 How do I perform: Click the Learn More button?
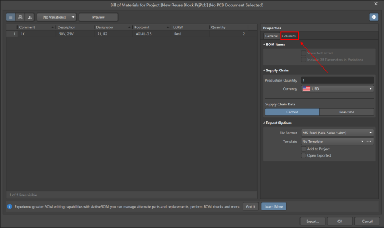pyautogui.click(x=274, y=207)
